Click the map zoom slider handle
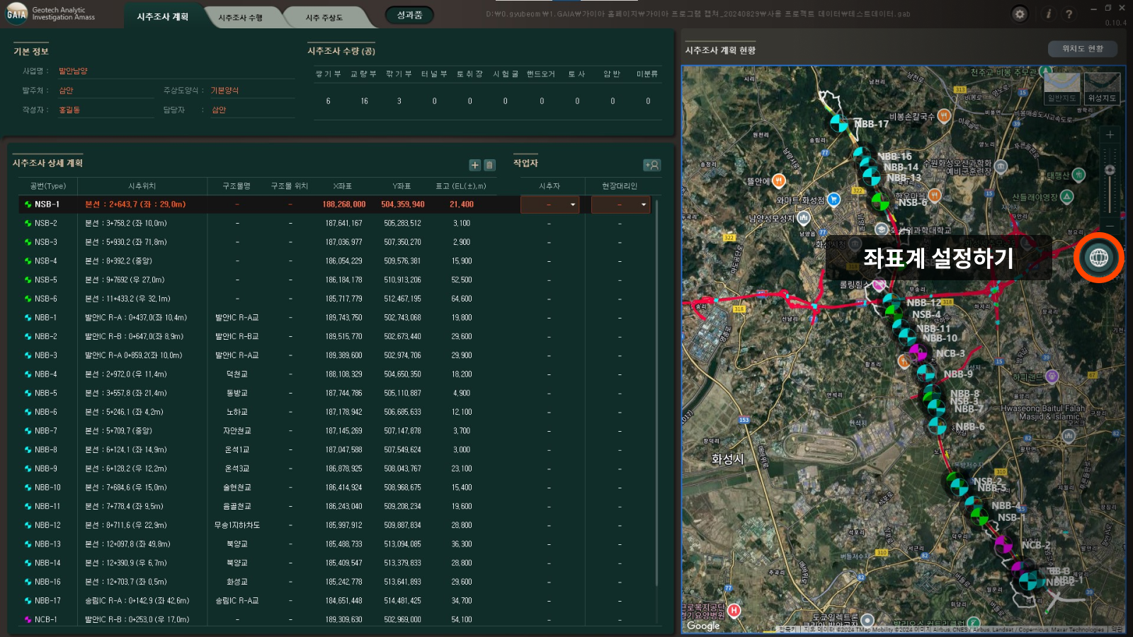The image size is (1133, 637). (1110, 170)
